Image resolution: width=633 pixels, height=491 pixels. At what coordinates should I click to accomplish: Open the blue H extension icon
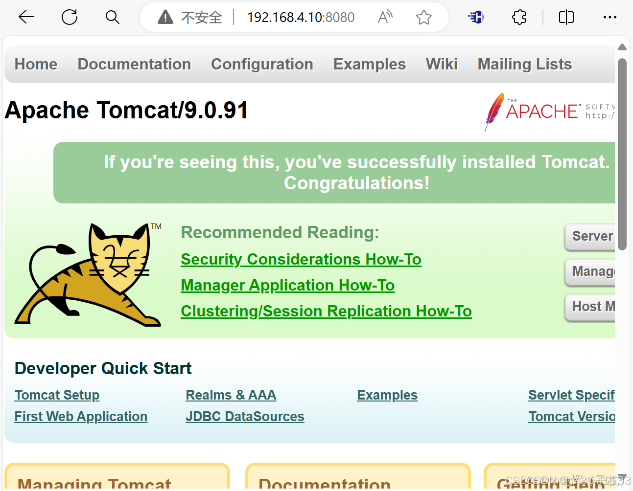click(476, 17)
